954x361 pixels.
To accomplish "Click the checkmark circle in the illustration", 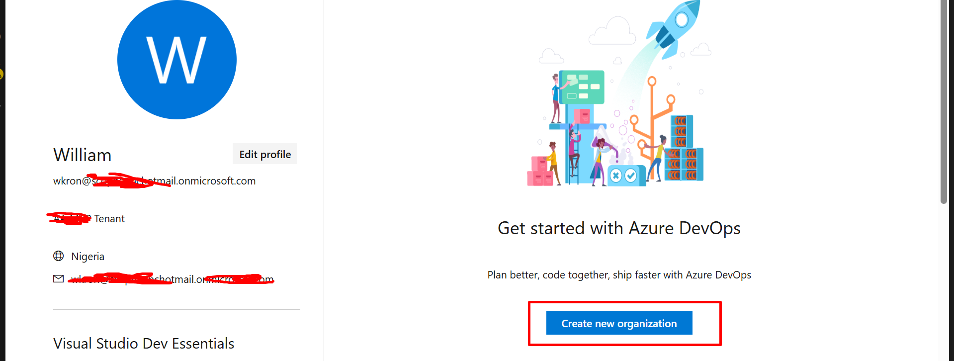I will click(631, 176).
